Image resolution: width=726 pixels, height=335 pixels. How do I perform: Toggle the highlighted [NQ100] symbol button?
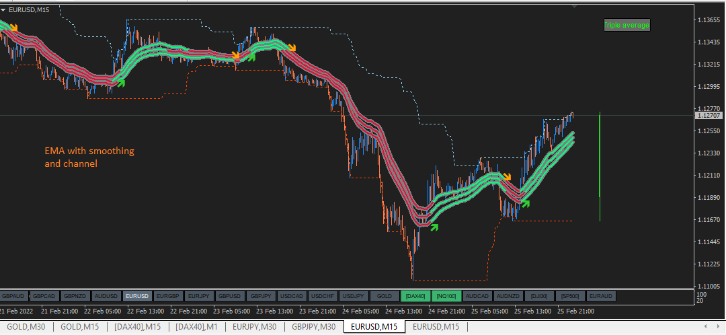click(x=446, y=296)
